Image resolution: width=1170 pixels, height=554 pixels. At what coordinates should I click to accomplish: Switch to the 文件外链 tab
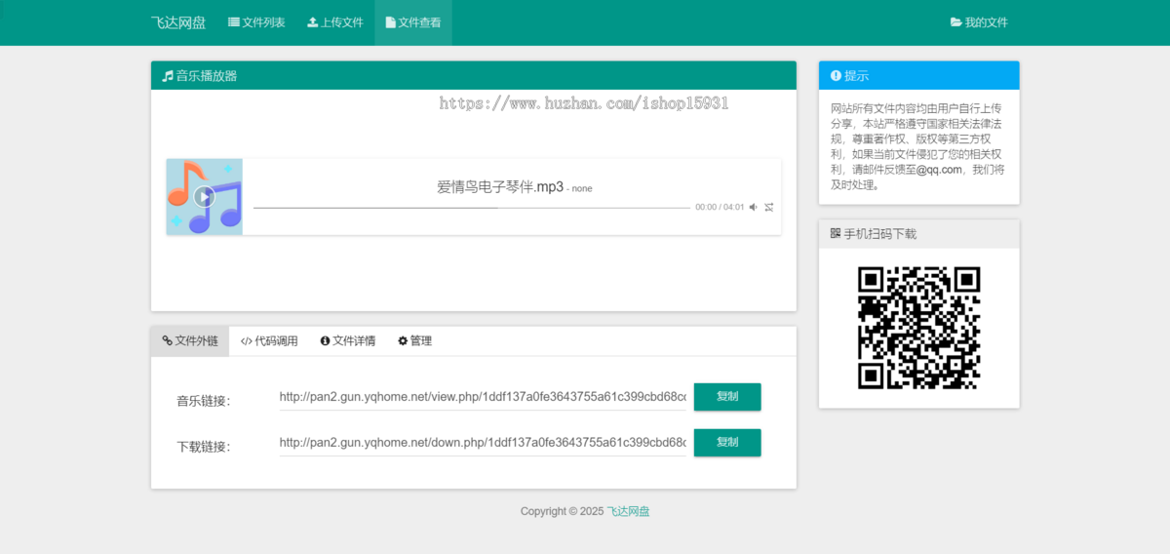[190, 341]
